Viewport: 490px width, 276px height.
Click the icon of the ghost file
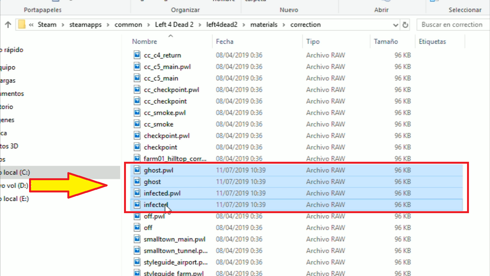(x=137, y=181)
